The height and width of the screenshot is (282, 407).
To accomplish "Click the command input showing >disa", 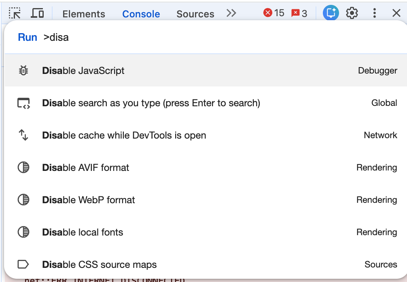I will pyautogui.click(x=57, y=37).
